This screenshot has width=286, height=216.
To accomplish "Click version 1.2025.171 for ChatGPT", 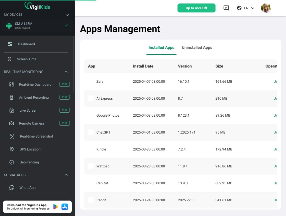I will click(186, 132).
